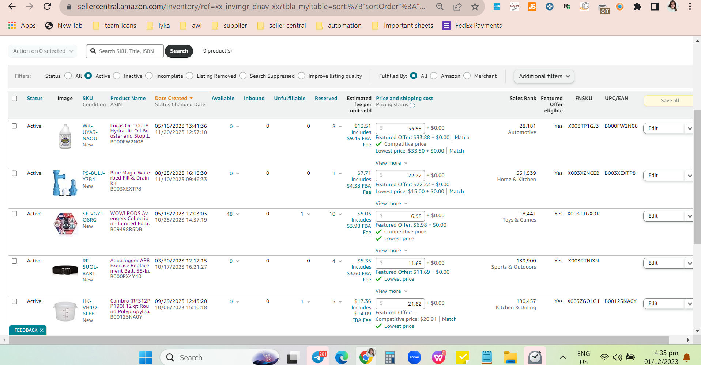Image resolution: width=701 pixels, height=365 pixels.
Task: Open the Lucas Oil 10018 product link
Action: [130, 131]
